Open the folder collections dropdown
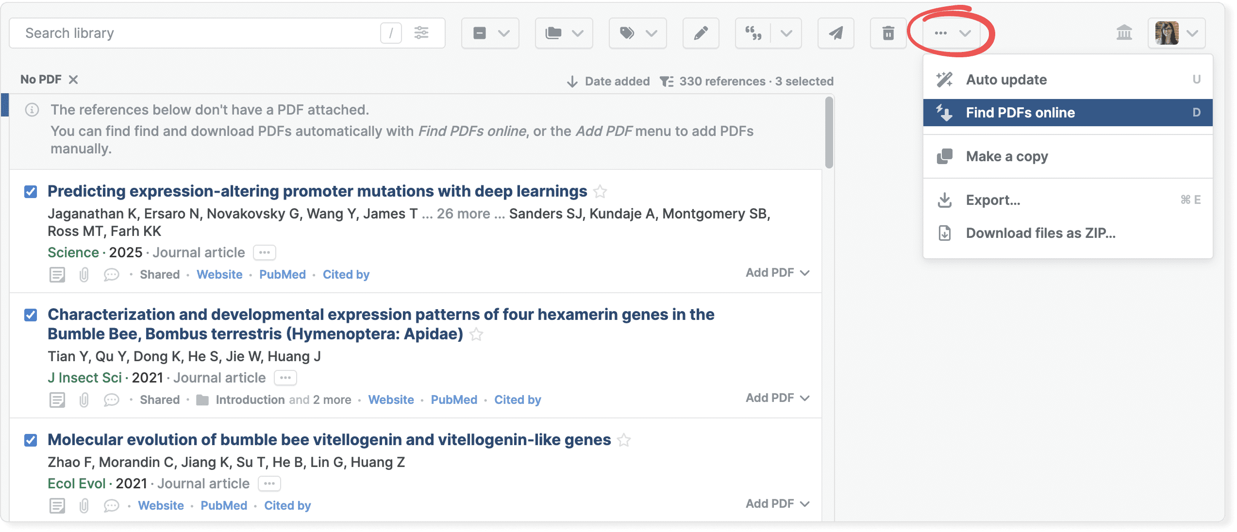The image size is (1237, 532). click(564, 33)
